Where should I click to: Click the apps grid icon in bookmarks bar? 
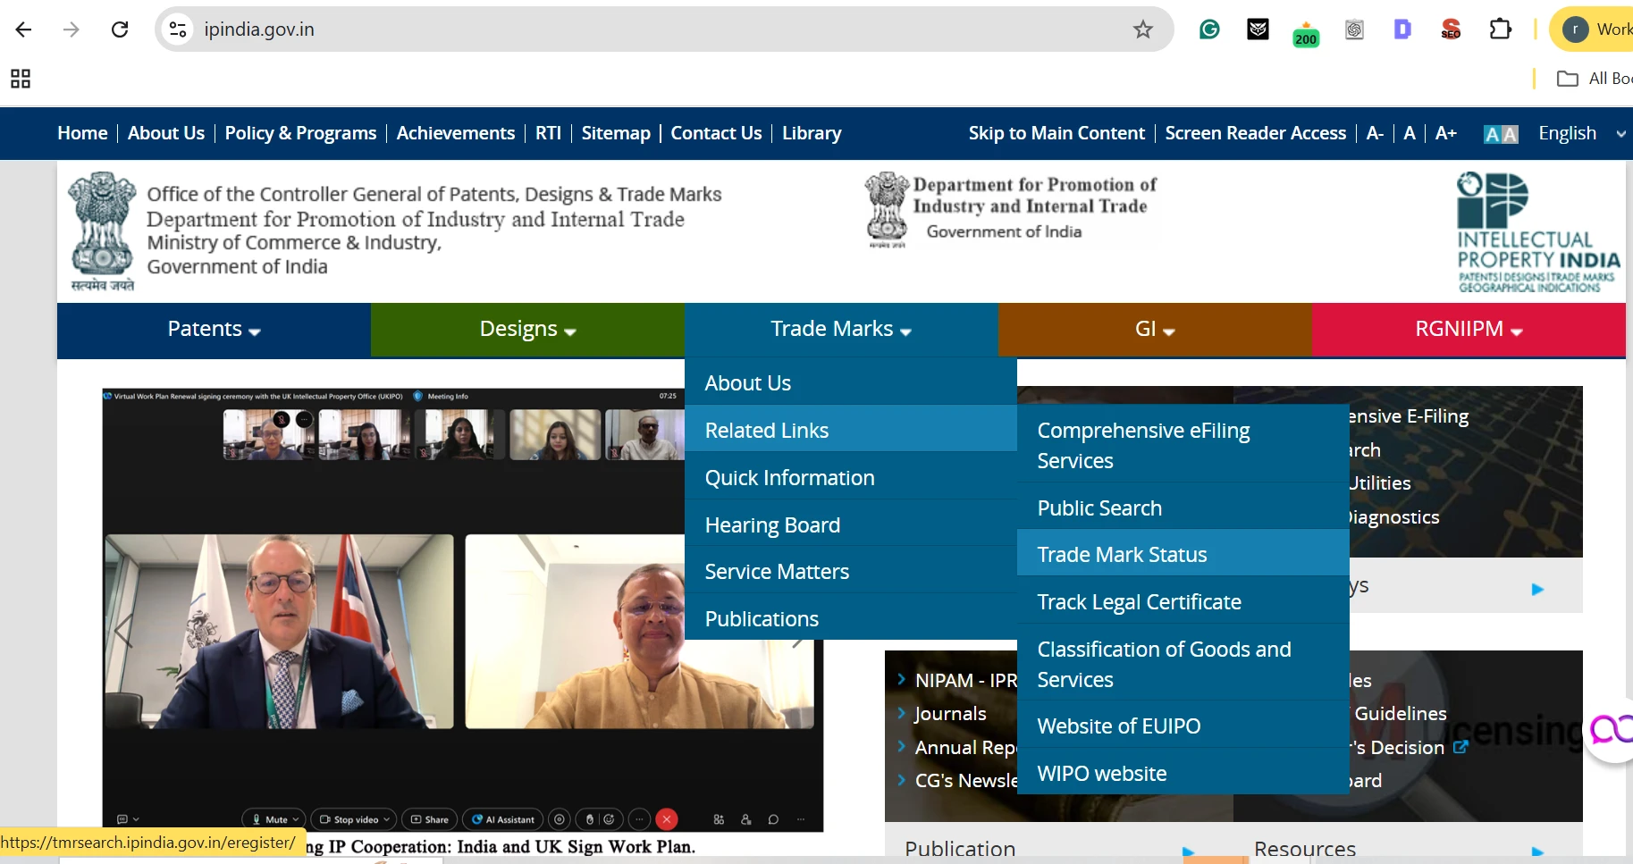21,79
